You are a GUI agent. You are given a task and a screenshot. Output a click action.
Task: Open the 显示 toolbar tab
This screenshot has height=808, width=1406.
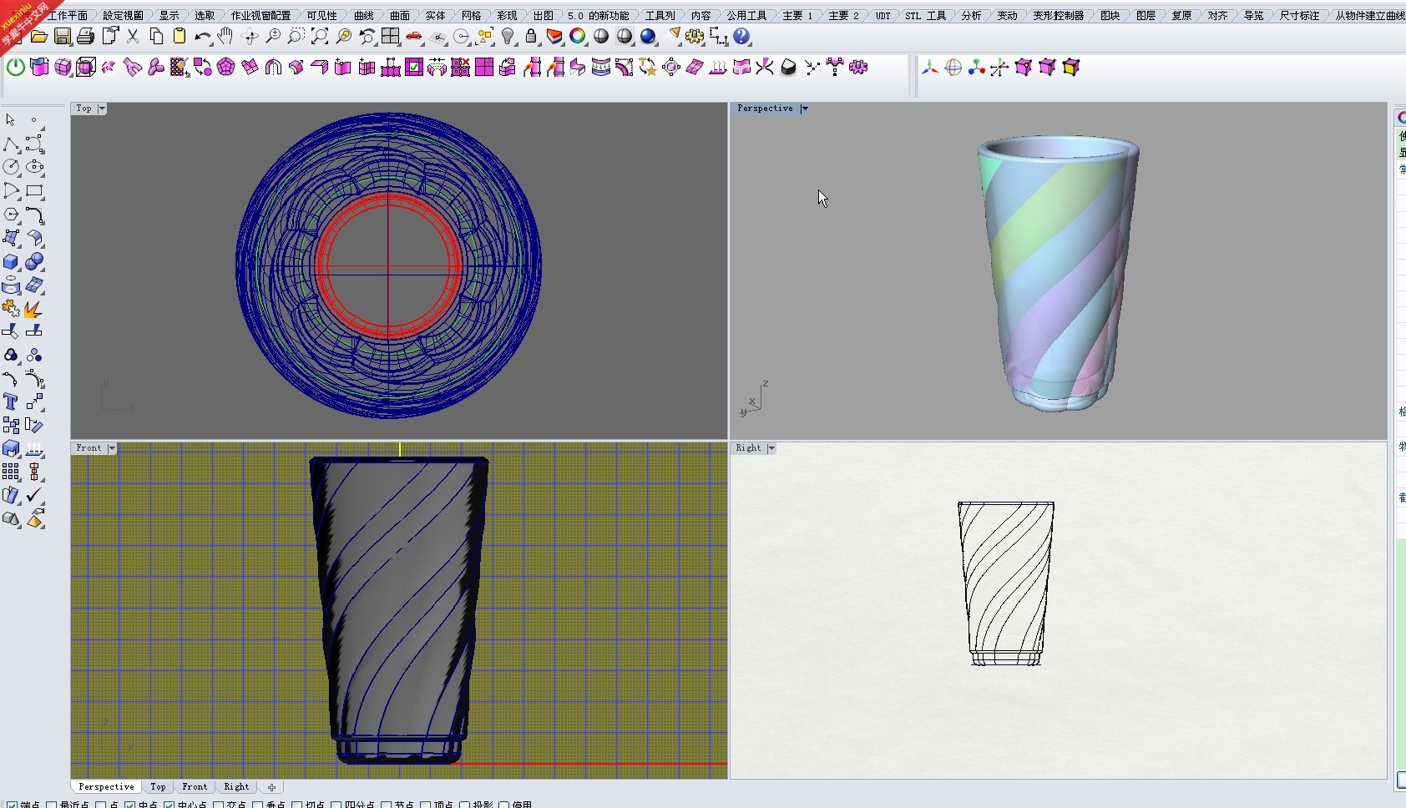(x=169, y=15)
